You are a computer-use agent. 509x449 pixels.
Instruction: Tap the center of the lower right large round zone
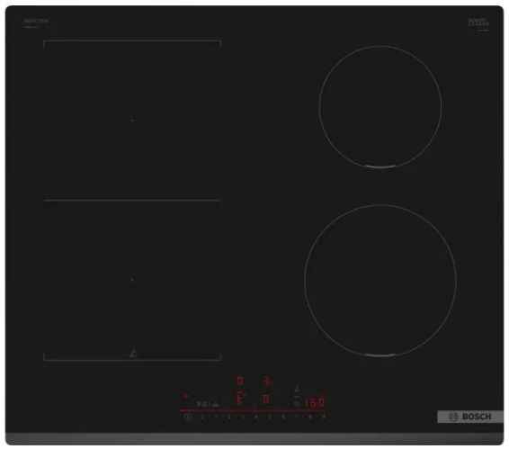pos(380,281)
